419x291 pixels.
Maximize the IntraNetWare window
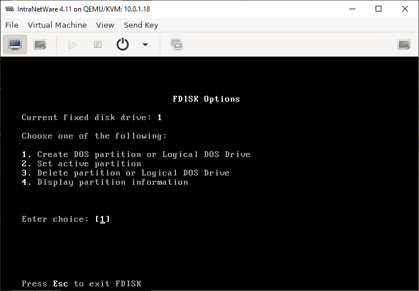click(378, 9)
